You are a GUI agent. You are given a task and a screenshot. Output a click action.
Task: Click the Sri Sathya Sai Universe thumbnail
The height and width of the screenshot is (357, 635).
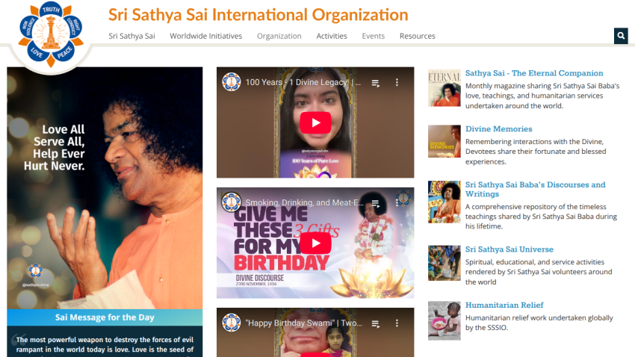click(x=444, y=263)
